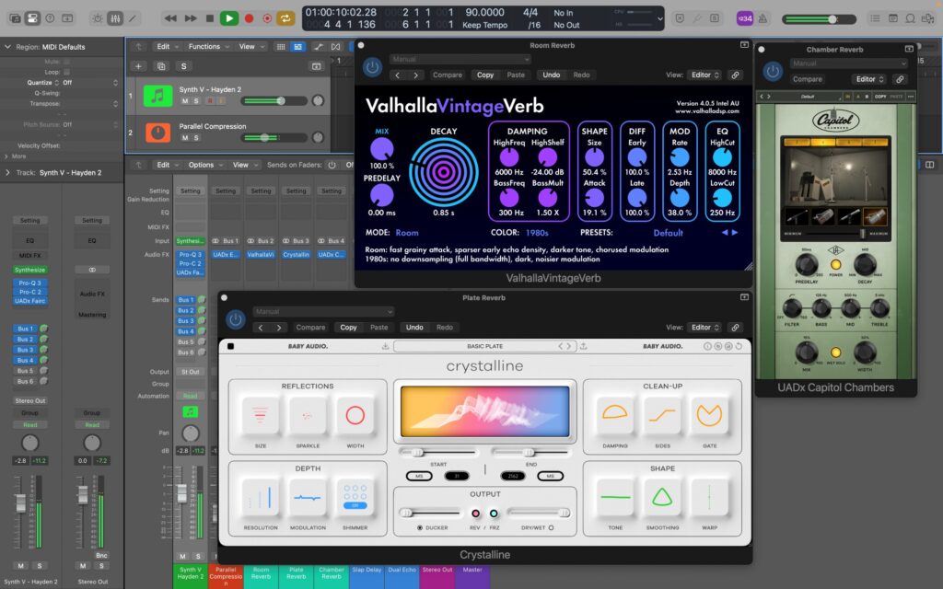Screen dimensions: 943x589
Task: Toggle Shimmer on in Crystalline Depth
Action: click(355, 498)
